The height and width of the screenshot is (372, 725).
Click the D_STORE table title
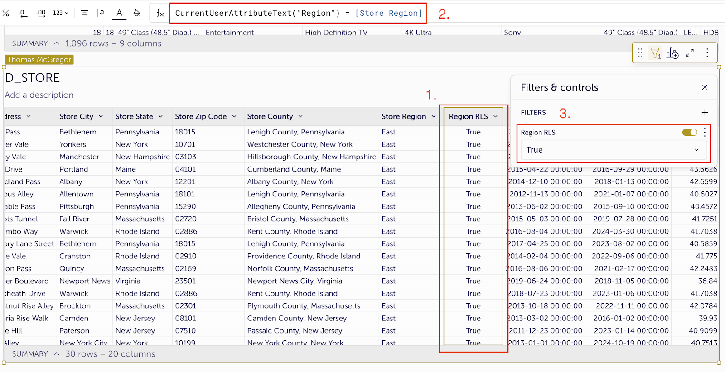(x=33, y=78)
